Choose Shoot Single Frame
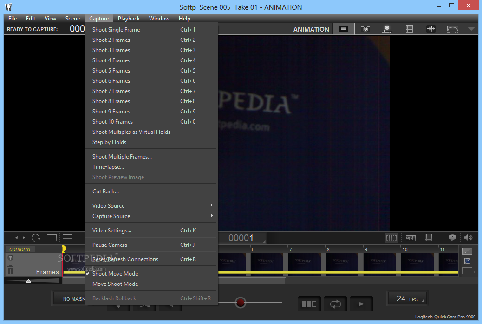This screenshot has width=482, height=324. (151, 30)
